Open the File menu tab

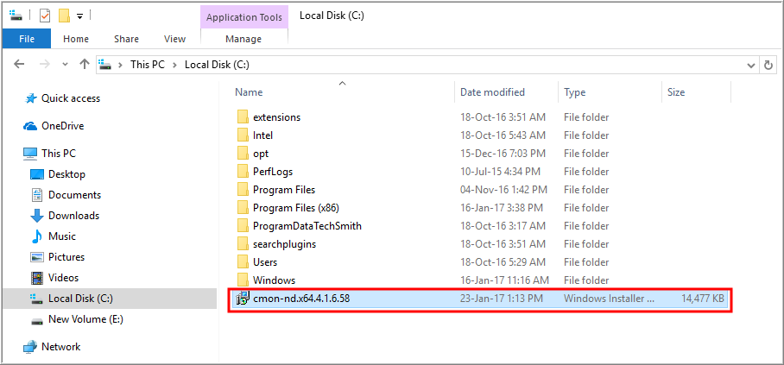coord(27,39)
